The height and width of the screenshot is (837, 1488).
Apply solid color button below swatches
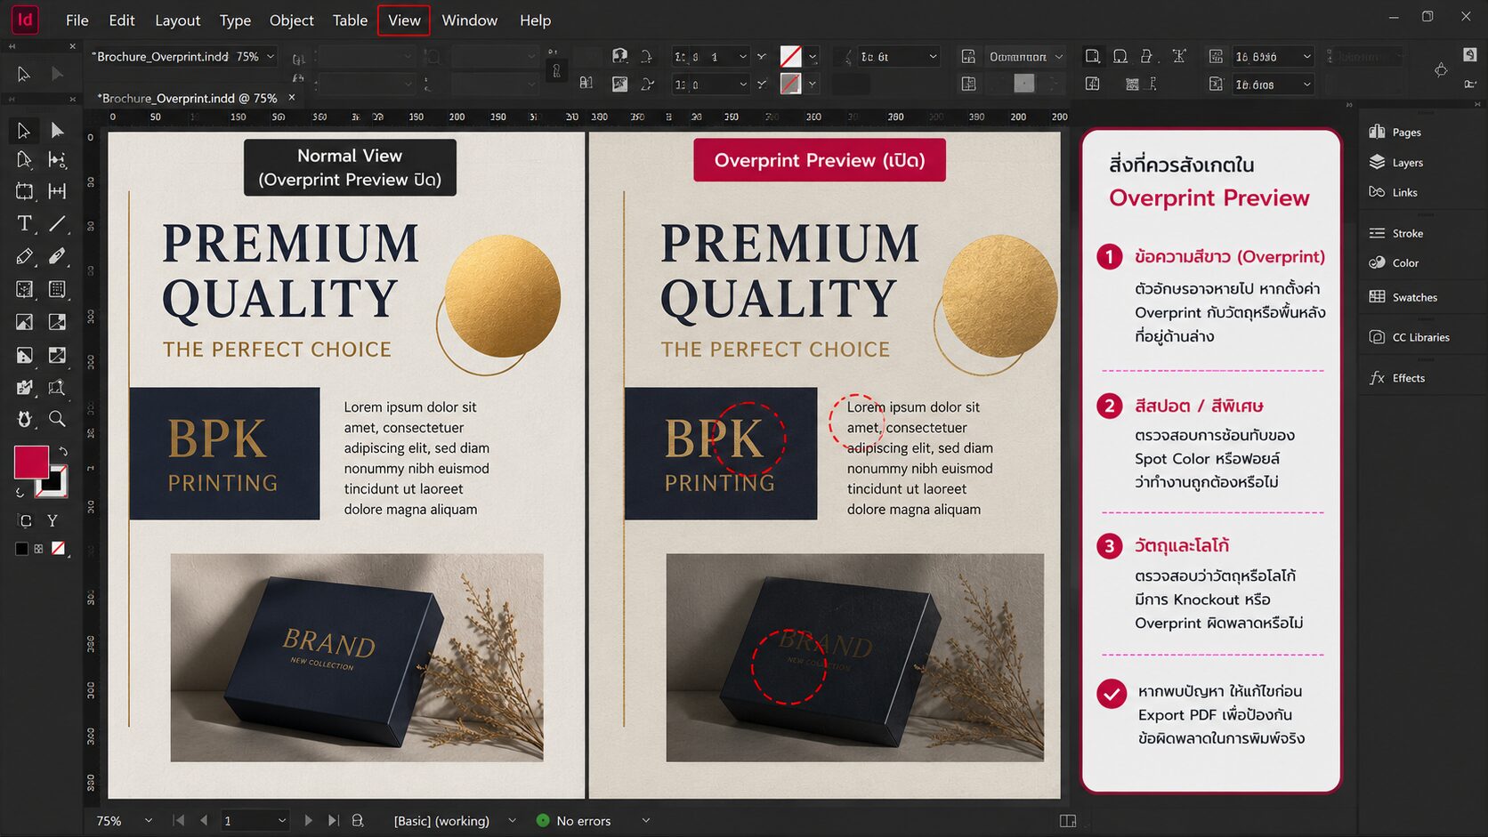pos(21,549)
